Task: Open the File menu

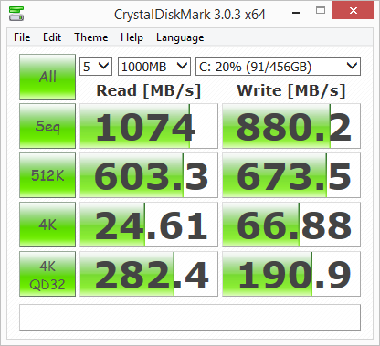Action: (22, 37)
